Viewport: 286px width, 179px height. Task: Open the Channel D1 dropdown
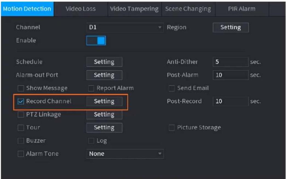pyautogui.click(x=125, y=27)
